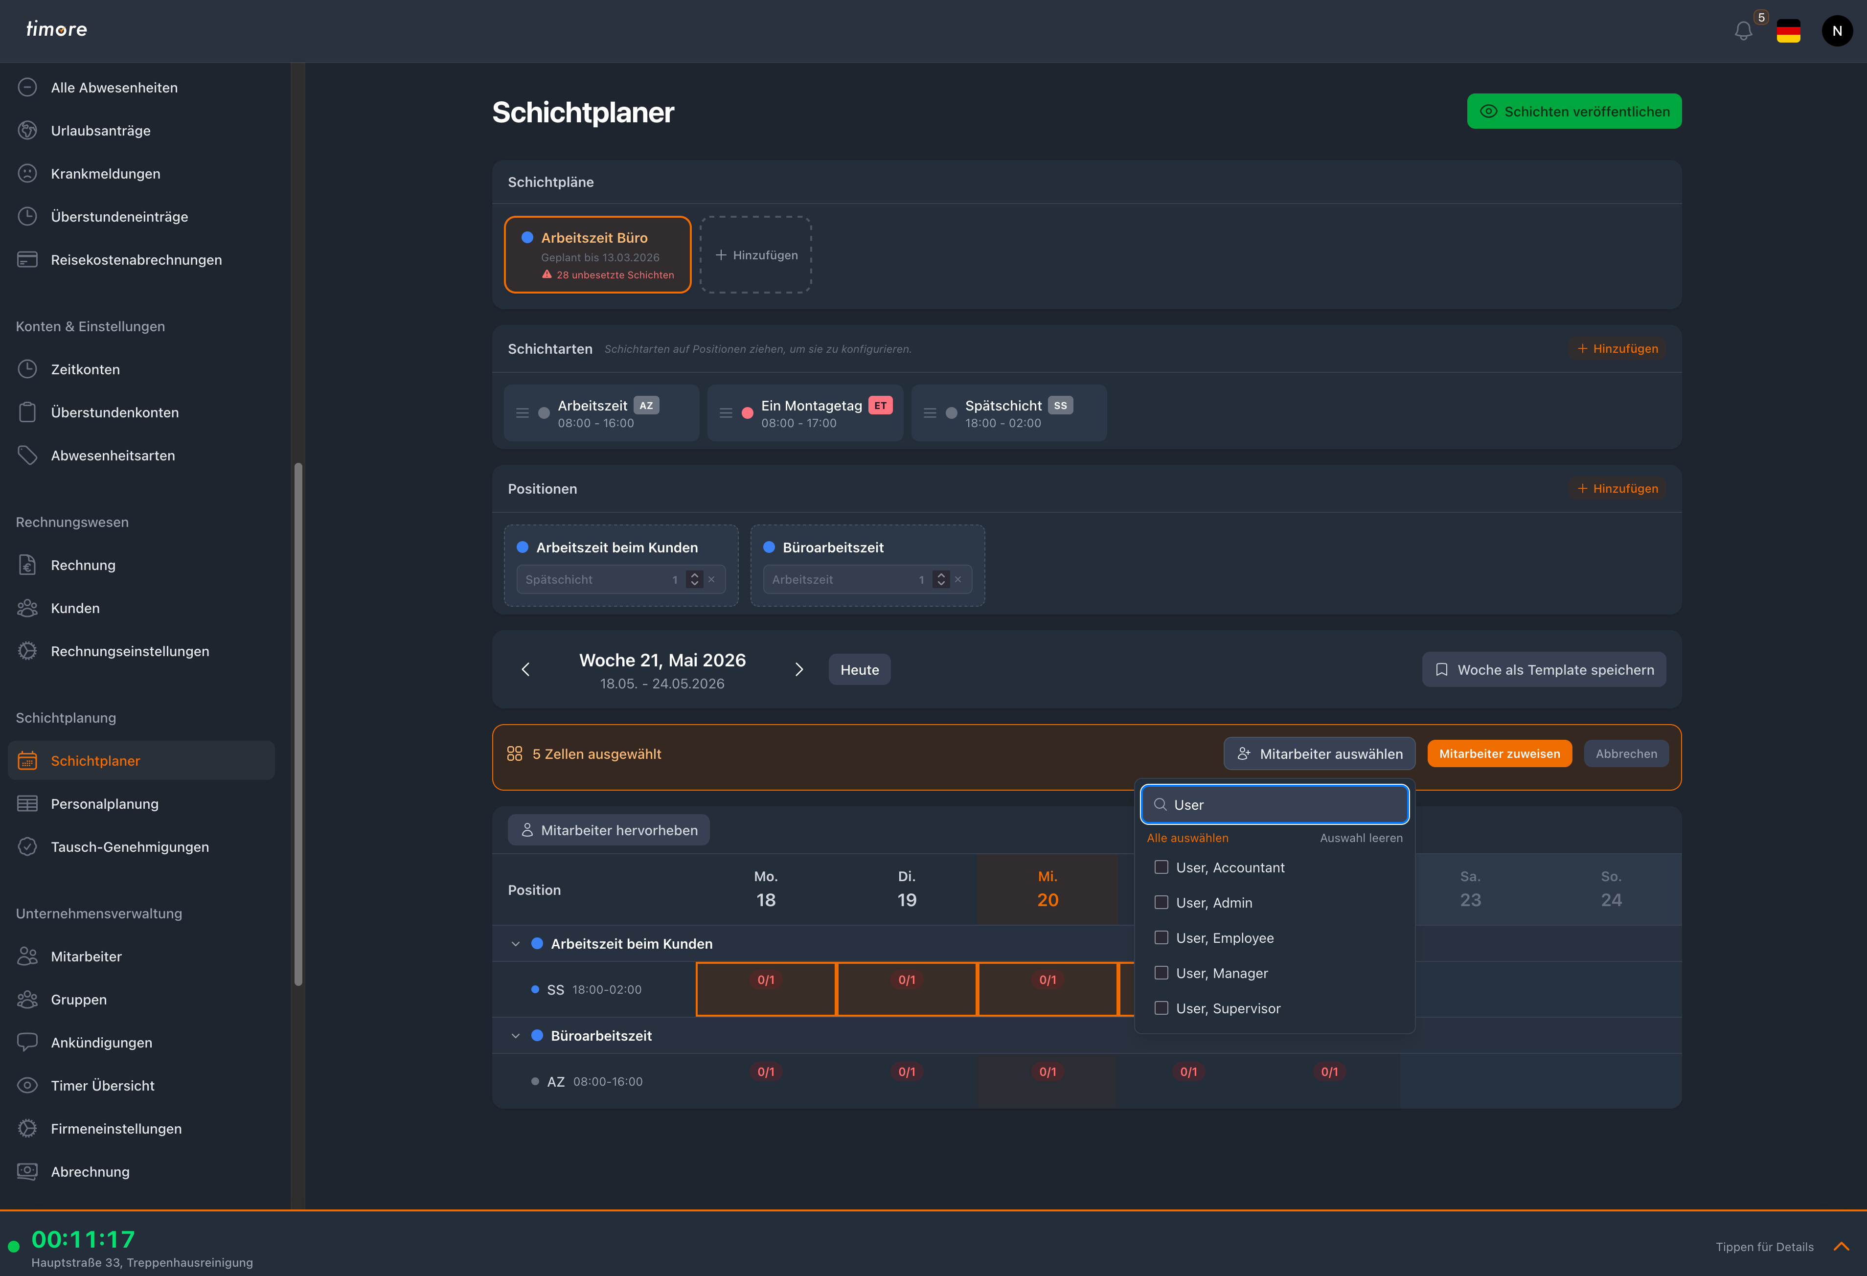Select SS cell for Monday 18

pyautogui.click(x=766, y=989)
